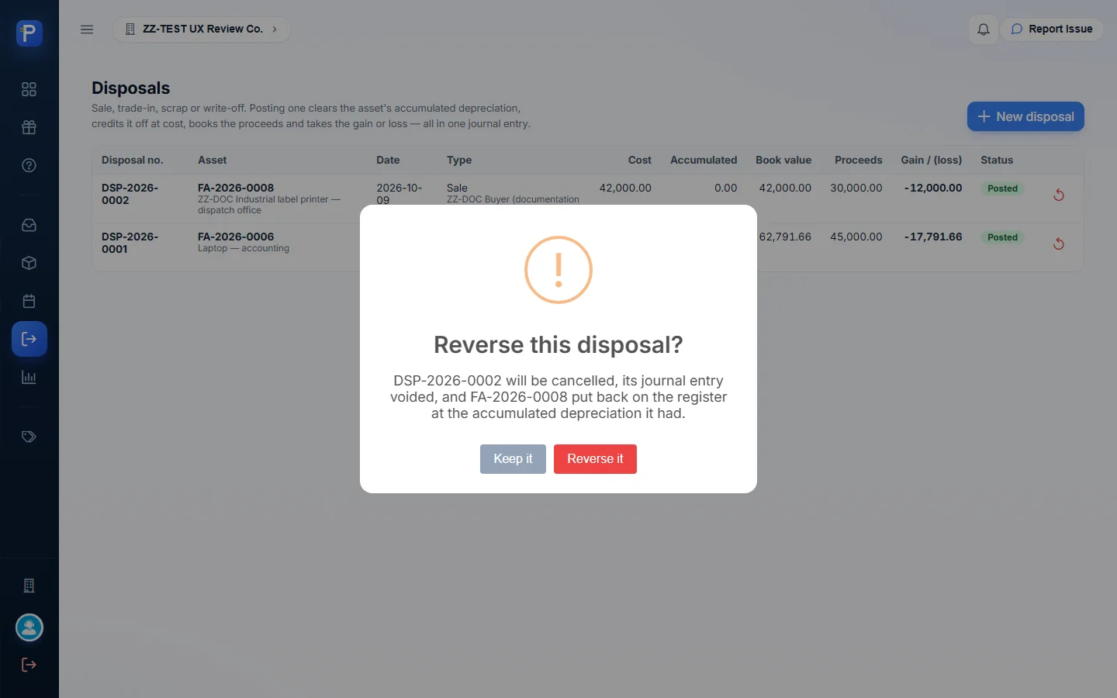Click the logout icon at sidebar bottom

[29, 665]
